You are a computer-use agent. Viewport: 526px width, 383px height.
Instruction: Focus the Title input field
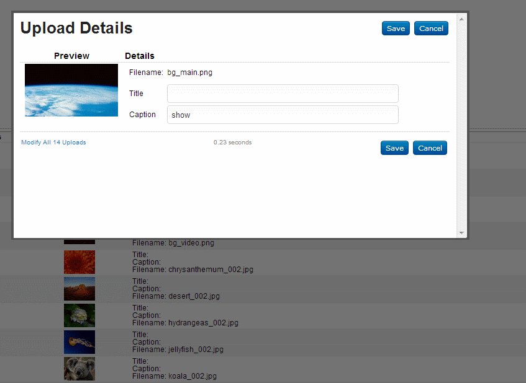(x=283, y=94)
